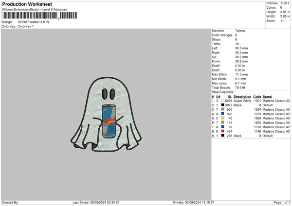Click the Left value "36.3 mm"
The image size is (292, 206).
241,48
